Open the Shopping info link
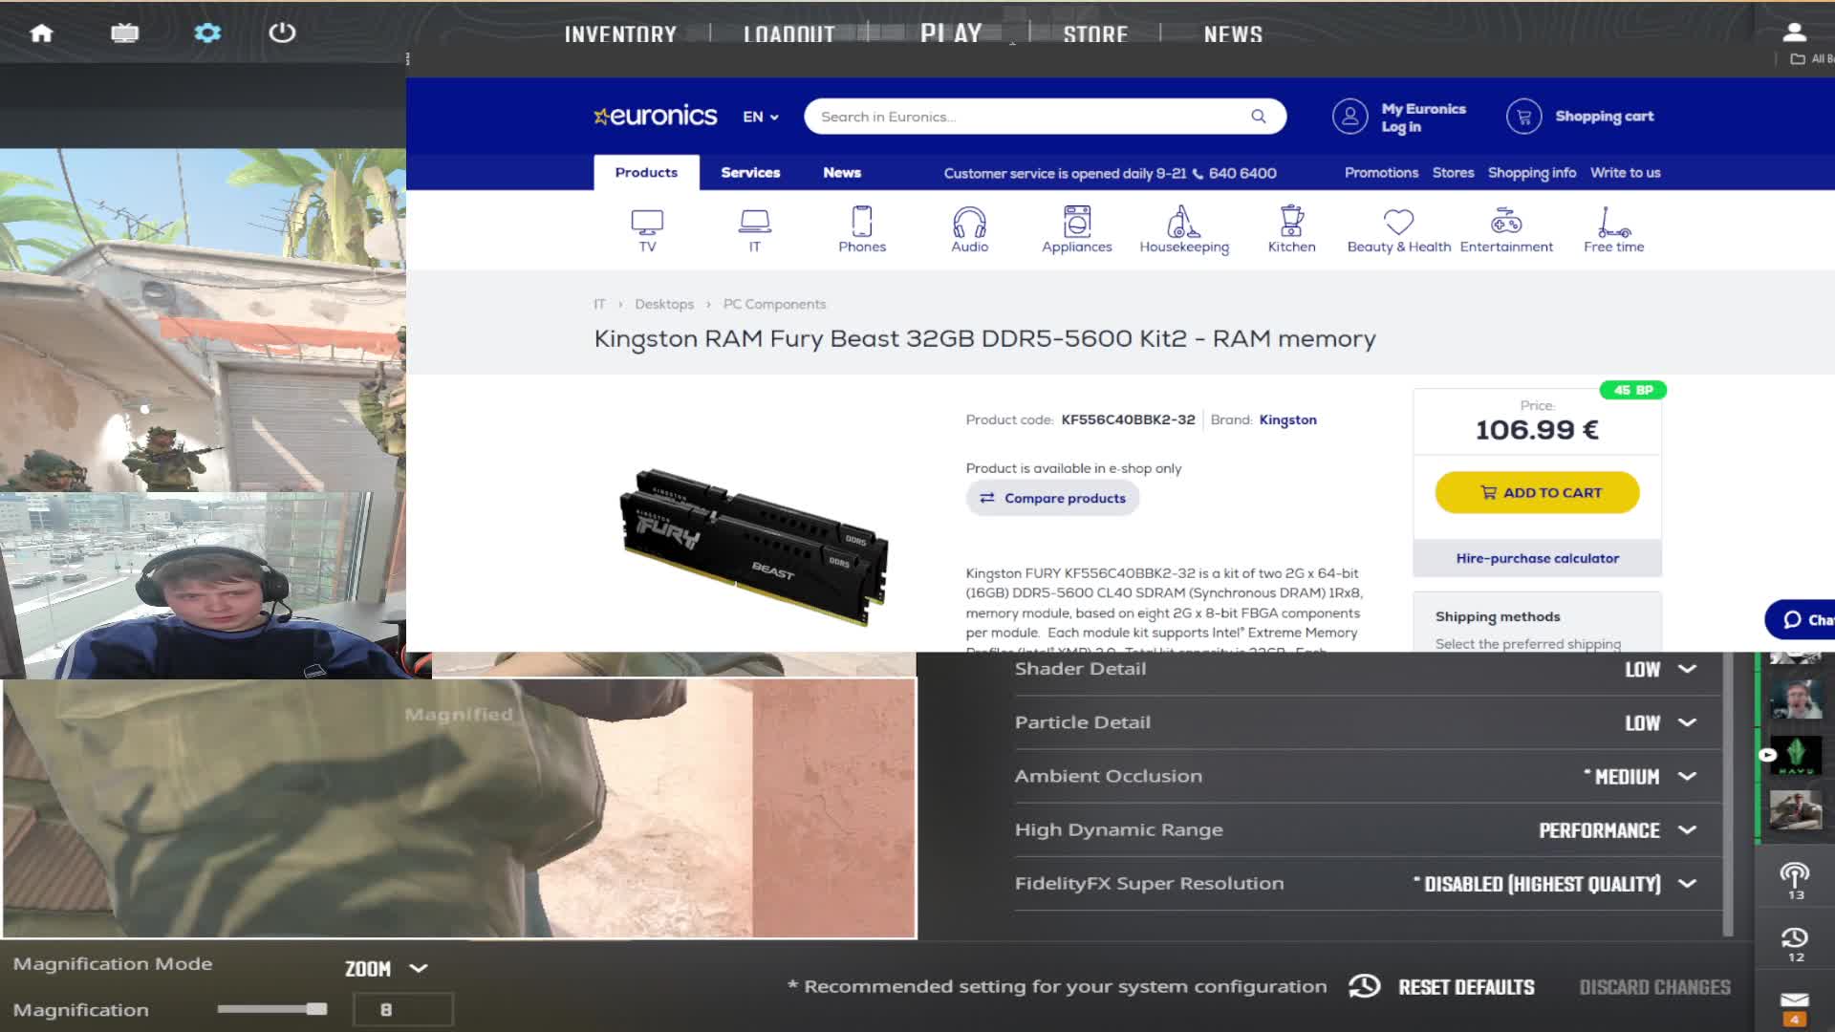The image size is (1835, 1032). pyautogui.click(x=1531, y=173)
